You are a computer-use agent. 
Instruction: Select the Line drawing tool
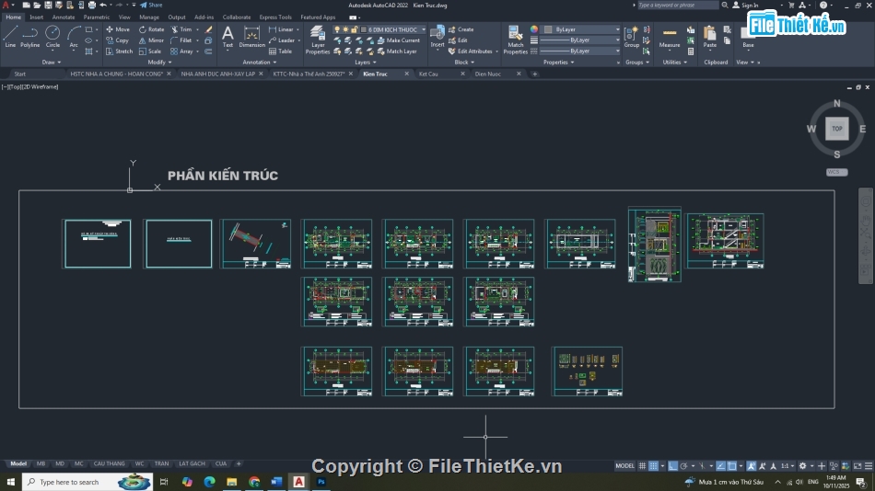coord(10,35)
